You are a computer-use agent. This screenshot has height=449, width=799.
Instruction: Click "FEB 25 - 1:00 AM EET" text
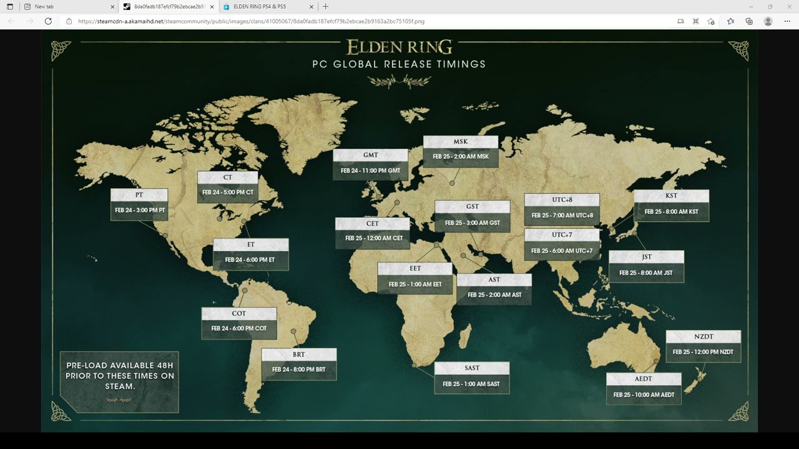(415, 284)
